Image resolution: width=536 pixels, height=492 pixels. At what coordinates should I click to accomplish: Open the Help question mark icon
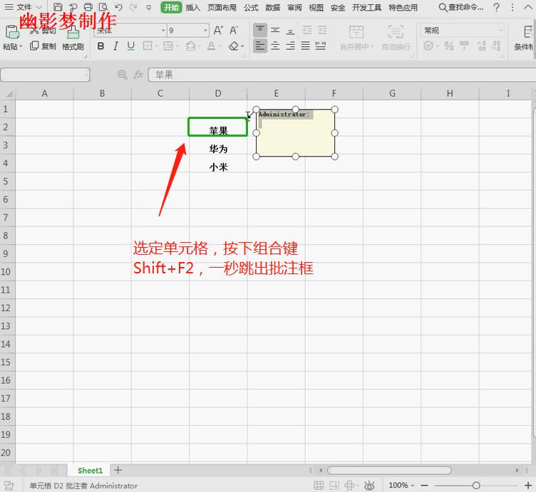pyautogui.click(x=497, y=7)
